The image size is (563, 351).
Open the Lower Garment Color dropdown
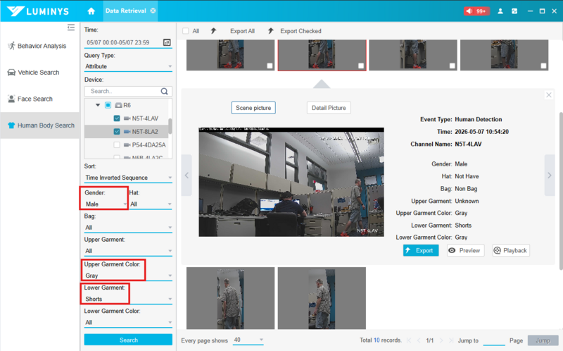coord(128,322)
